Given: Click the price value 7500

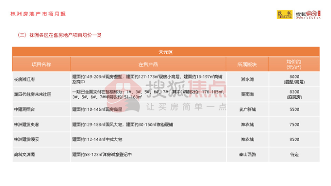Looking at the screenshot, I should point(294,125).
